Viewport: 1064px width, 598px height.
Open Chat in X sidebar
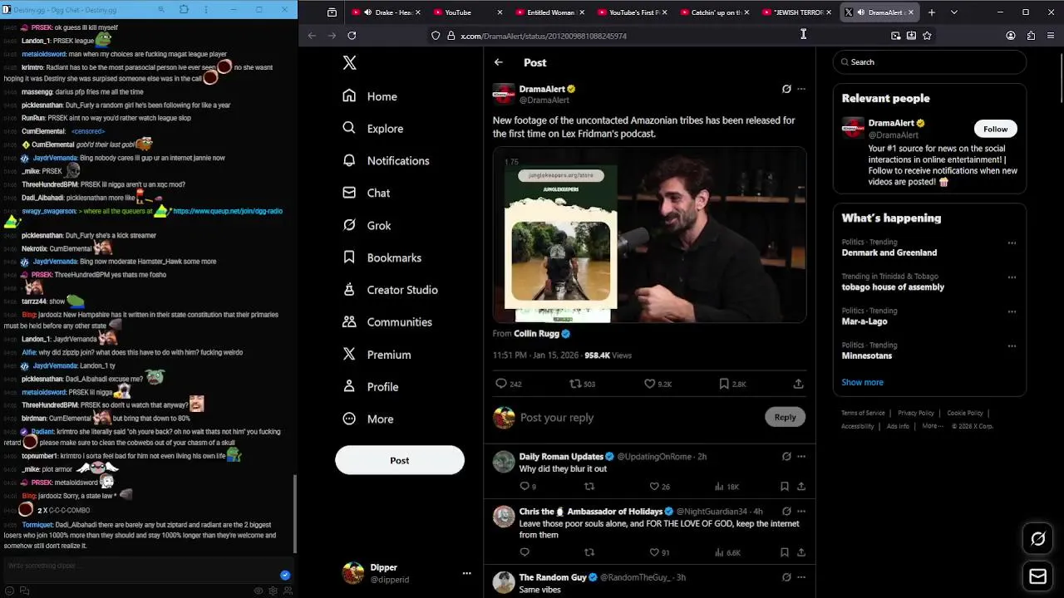click(366, 193)
